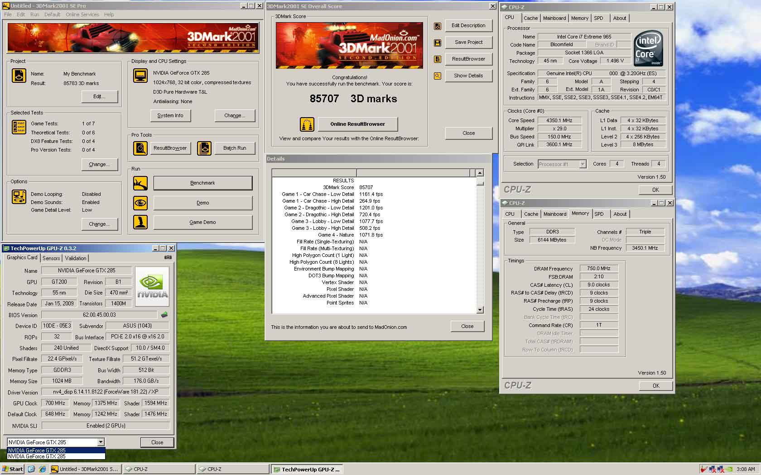Image resolution: width=761 pixels, height=475 pixels.
Task: Click the Details list scroll-up arrow
Action: coord(480,173)
